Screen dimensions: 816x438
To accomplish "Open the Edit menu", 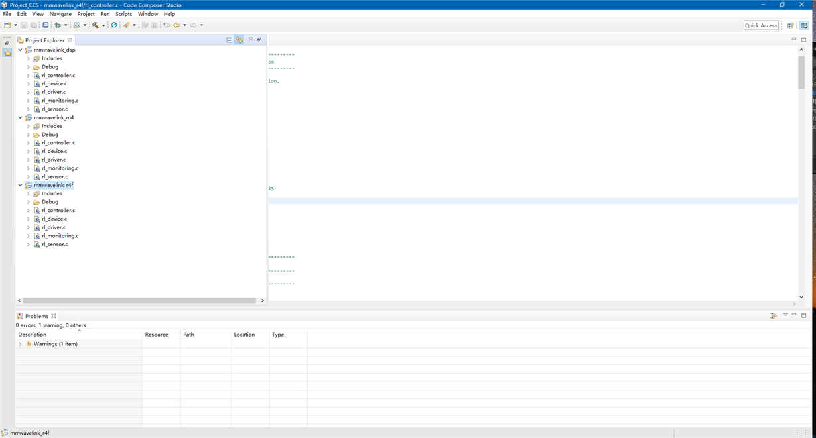I will 22,14.
